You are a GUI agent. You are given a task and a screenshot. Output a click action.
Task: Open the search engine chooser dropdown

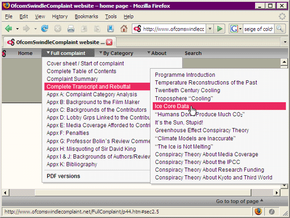pyautogui.click(x=240, y=29)
